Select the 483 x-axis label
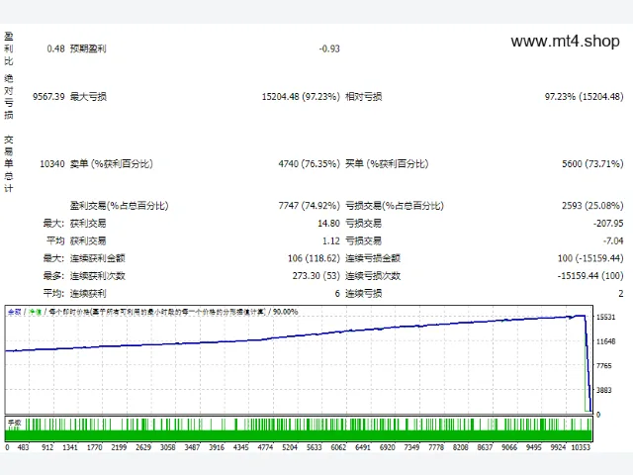Image resolution: width=633 pixels, height=475 pixels. tap(24, 447)
